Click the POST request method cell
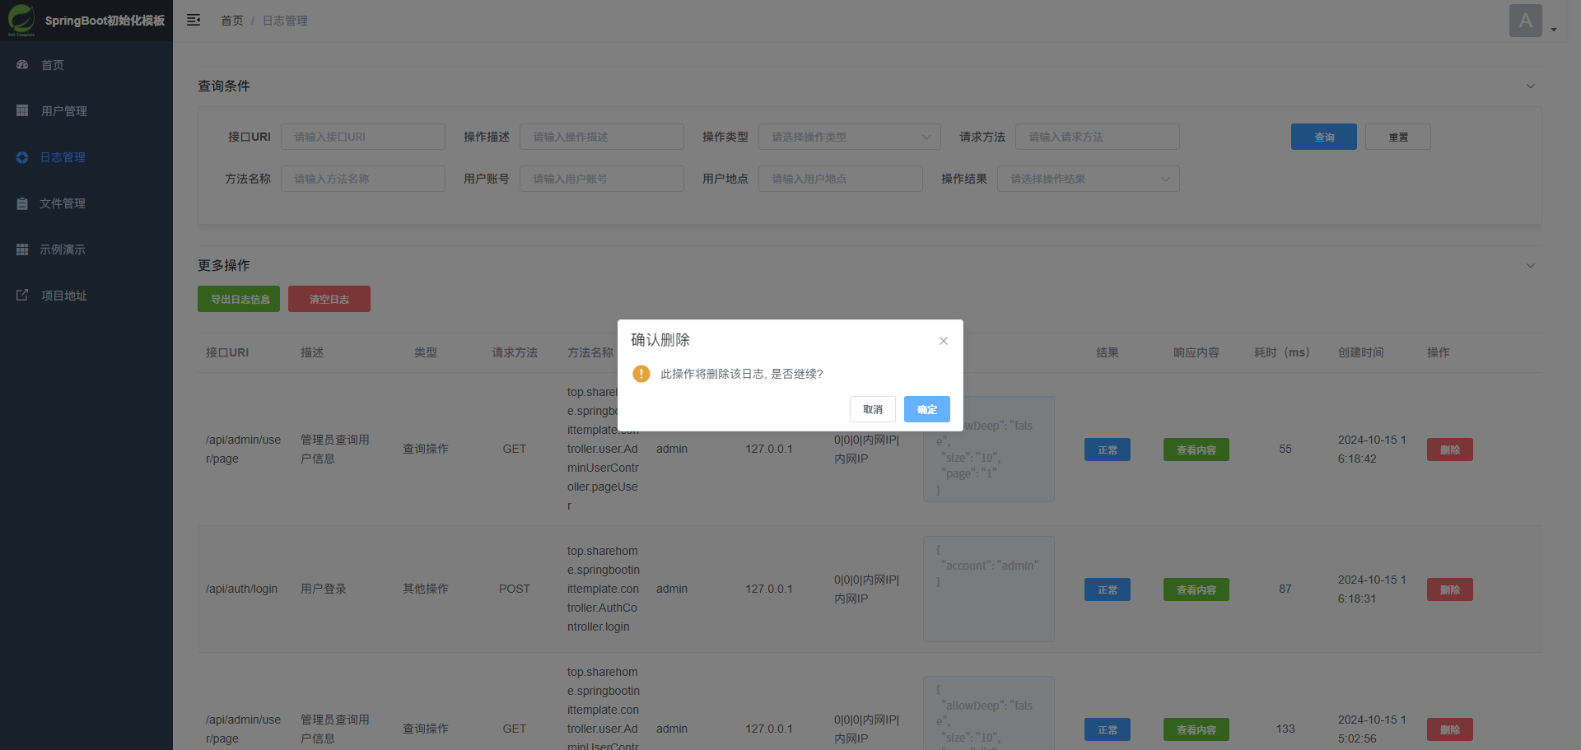 [515, 589]
